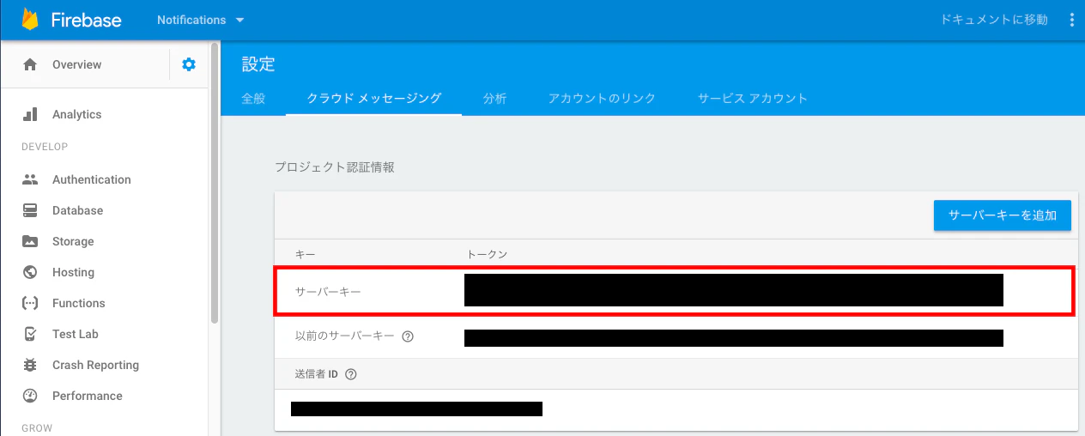Click the Analytics bar chart icon
Image resolution: width=1085 pixels, height=436 pixels.
pos(30,114)
